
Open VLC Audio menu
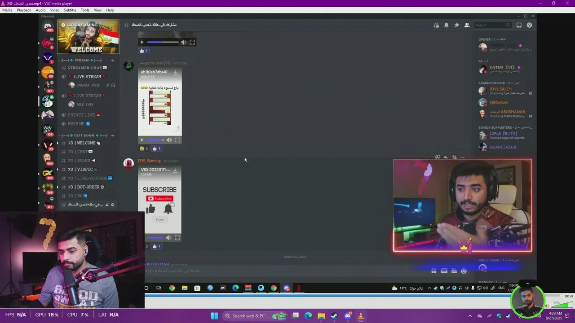click(x=40, y=10)
